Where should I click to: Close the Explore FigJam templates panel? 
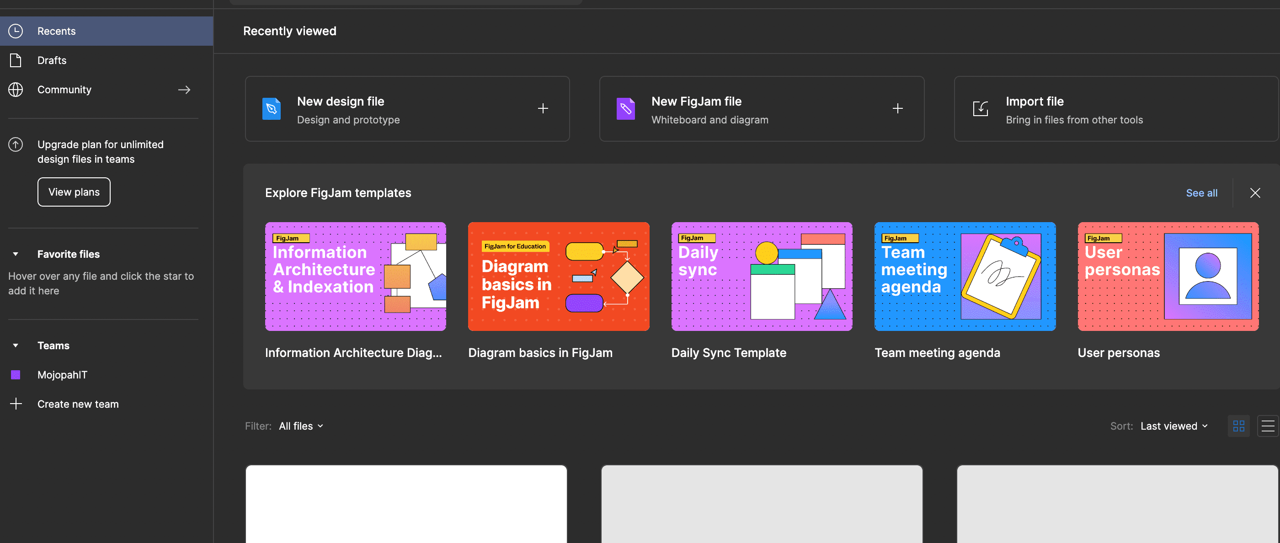coord(1255,193)
